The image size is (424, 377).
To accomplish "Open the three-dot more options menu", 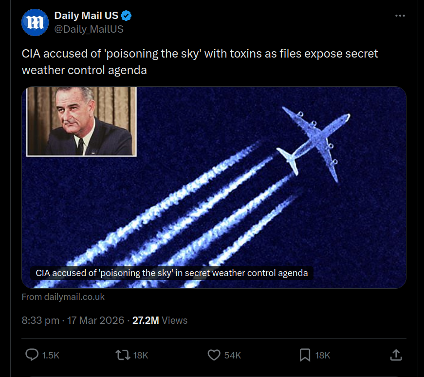I will coord(400,16).
